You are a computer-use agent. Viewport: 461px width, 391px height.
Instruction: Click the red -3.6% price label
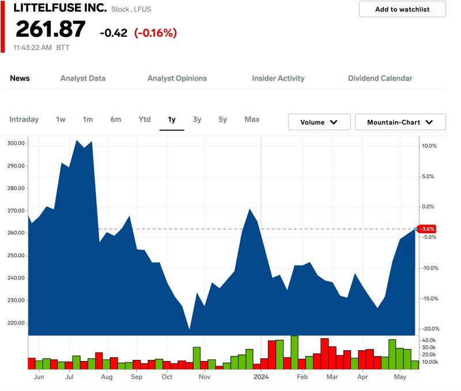pyautogui.click(x=426, y=229)
